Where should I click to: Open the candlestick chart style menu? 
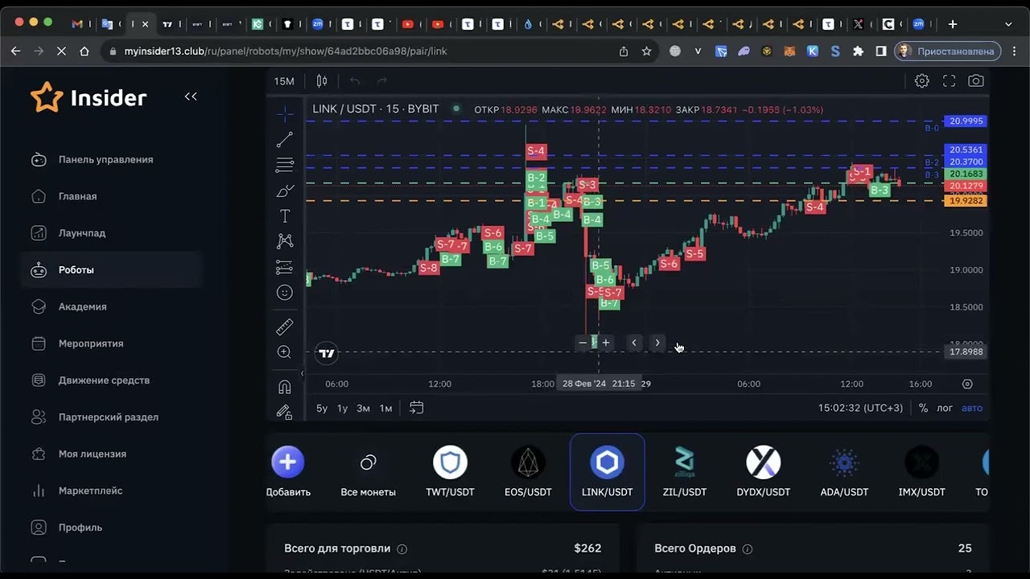click(322, 81)
